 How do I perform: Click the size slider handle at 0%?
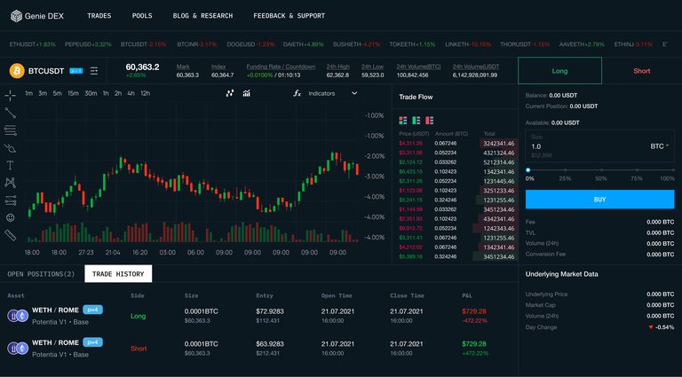coord(528,170)
